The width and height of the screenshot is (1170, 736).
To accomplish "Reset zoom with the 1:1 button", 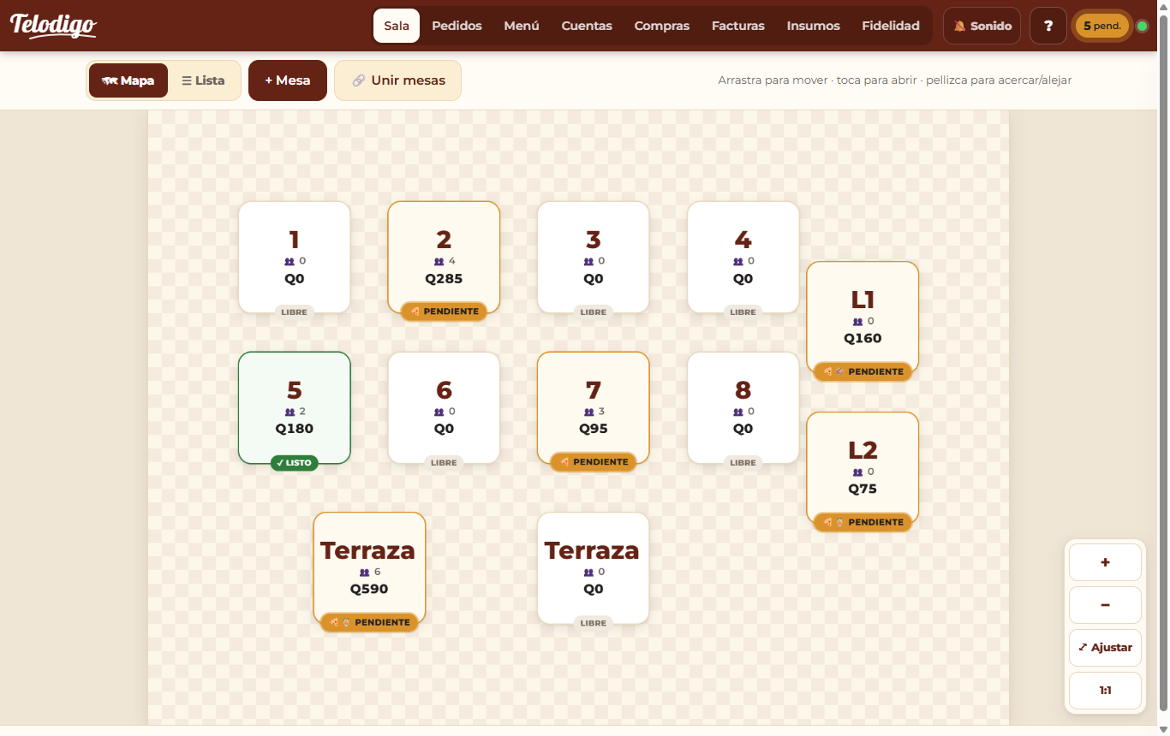I will 1105,691.
